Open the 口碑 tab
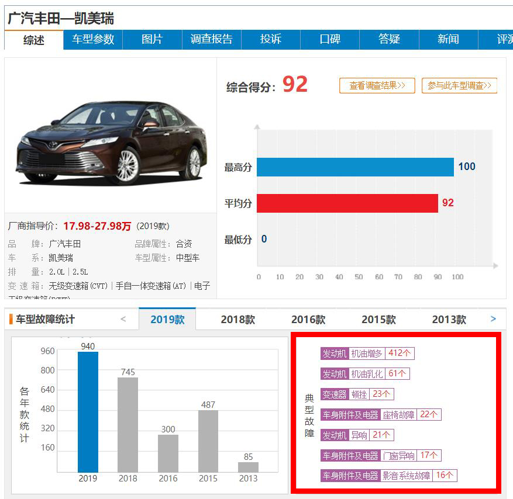 [330, 40]
